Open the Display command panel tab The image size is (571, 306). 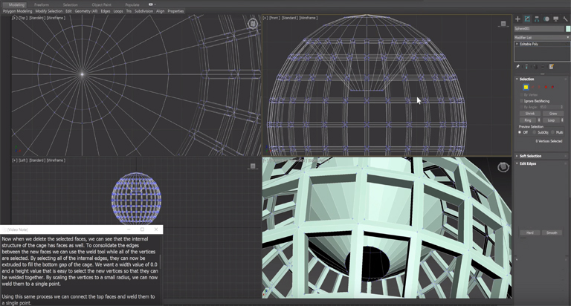pos(556,19)
